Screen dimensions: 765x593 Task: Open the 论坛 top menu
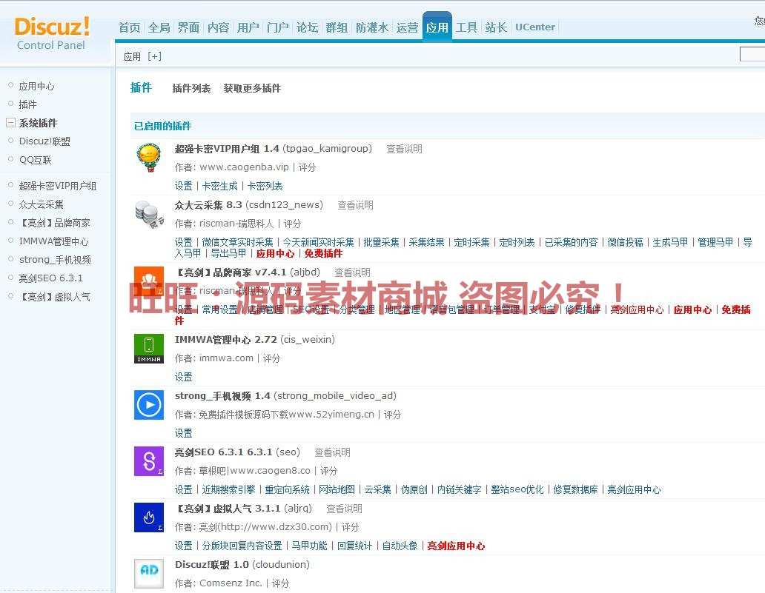click(308, 27)
